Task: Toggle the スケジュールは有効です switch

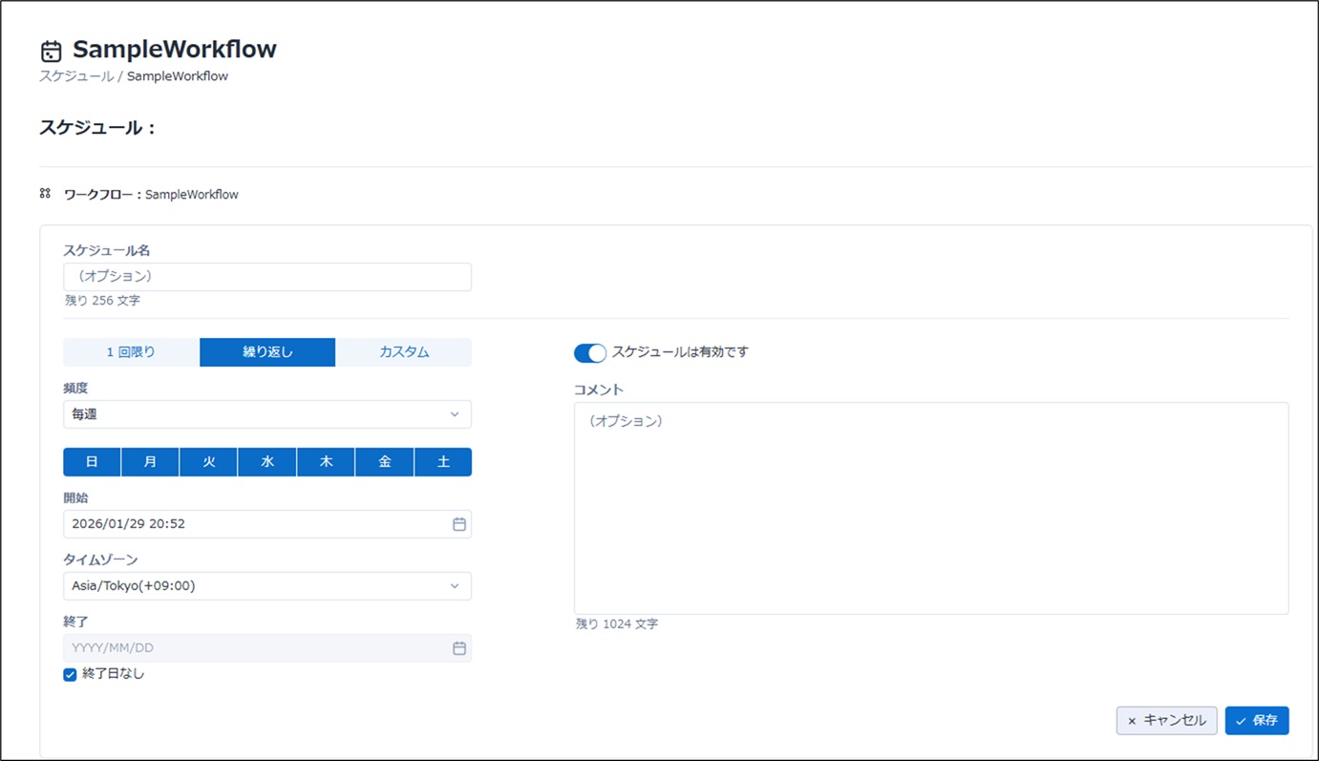Action: click(x=590, y=353)
